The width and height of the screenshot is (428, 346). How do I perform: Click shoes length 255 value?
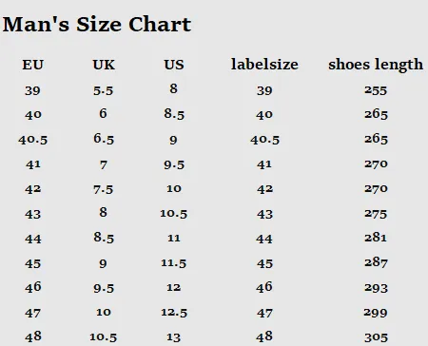tap(376, 90)
